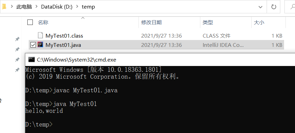Click the second pin icon in sidebar
Viewport: 295px width, 133px height.
pyautogui.click(x=17, y=50)
